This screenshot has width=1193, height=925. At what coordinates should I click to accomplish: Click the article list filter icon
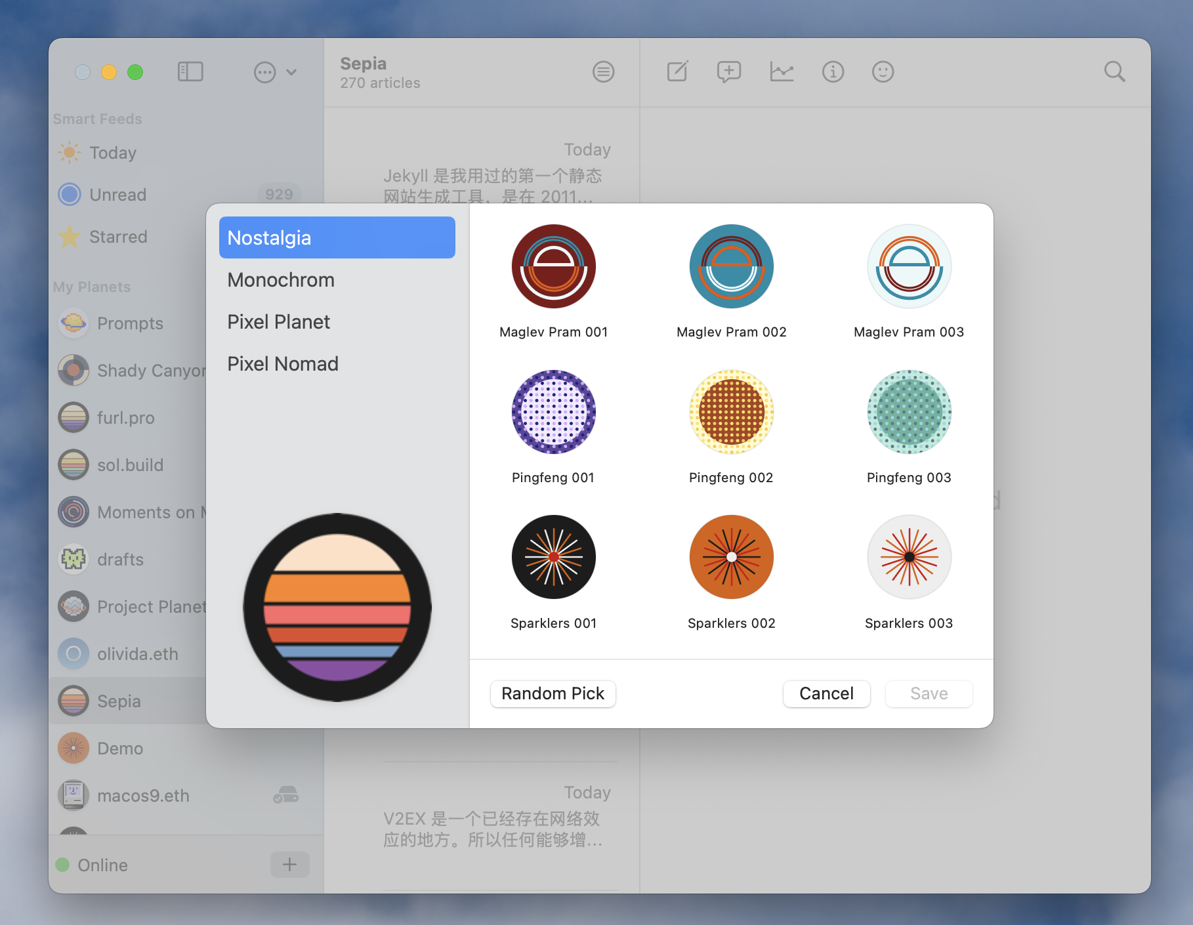(x=603, y=72)
